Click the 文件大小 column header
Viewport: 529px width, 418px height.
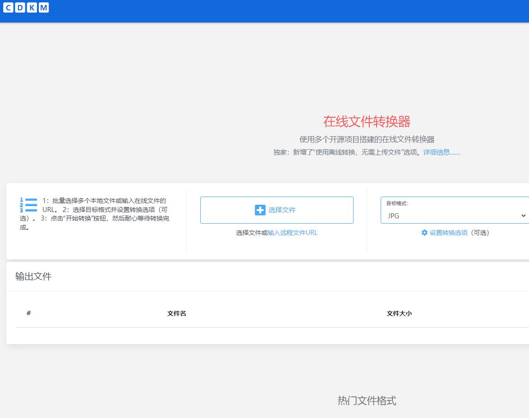click(x=399, y=313)
